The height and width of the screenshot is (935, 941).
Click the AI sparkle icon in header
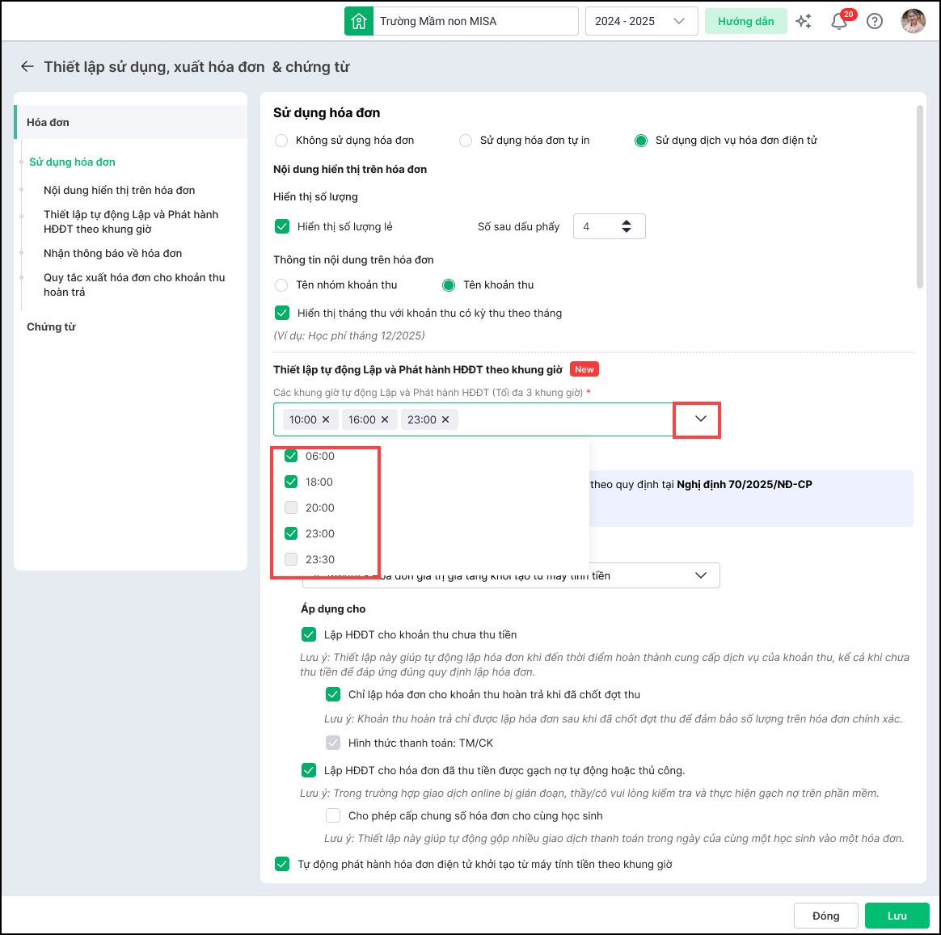tap(804, 22)
